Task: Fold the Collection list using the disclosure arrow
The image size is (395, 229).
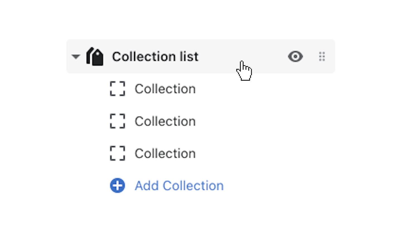Action: click(x=76, y=57)
